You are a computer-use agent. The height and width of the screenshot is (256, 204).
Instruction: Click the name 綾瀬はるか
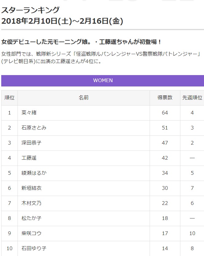(34, 173)
